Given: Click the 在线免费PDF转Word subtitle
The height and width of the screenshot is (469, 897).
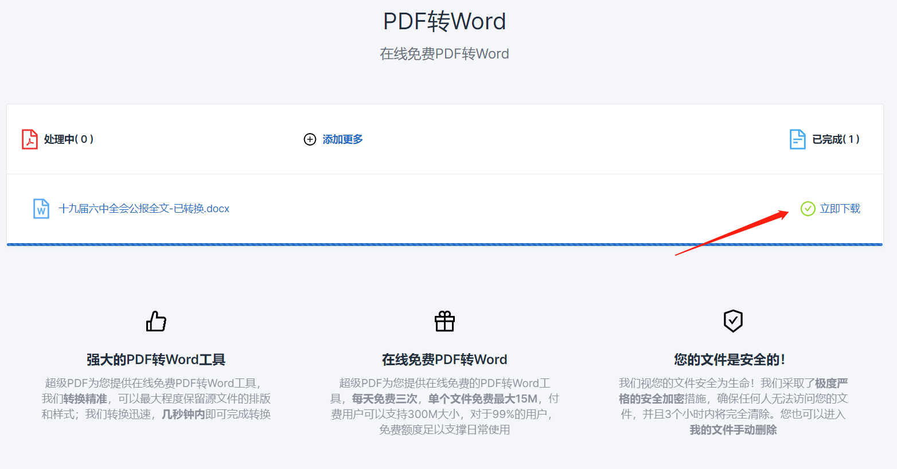Looking at the screenshot, I should pos(444,54).
